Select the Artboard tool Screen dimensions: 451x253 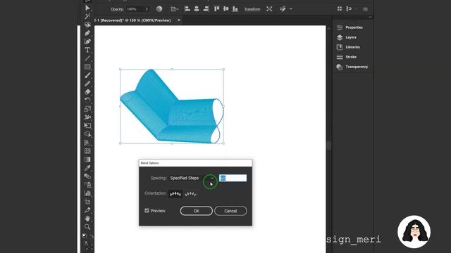click(87, 202)
